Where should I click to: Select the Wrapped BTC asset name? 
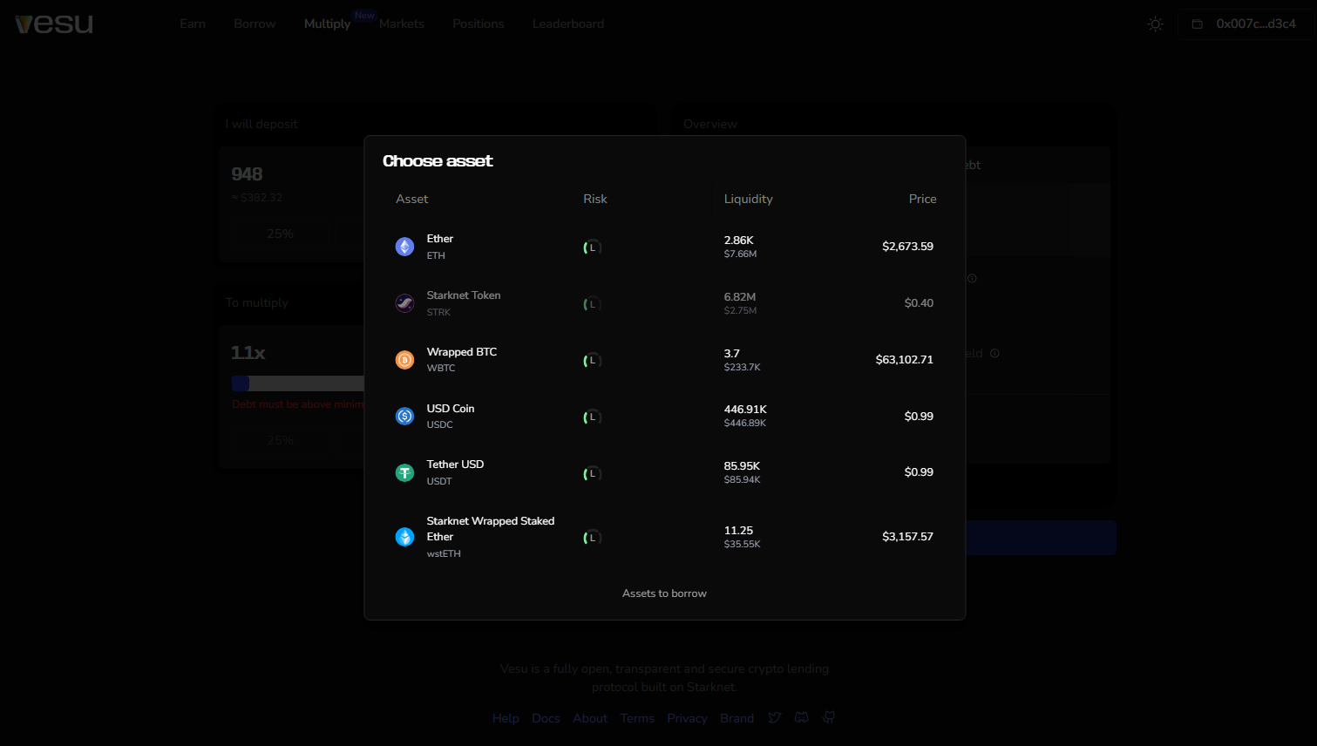(462, 352)
